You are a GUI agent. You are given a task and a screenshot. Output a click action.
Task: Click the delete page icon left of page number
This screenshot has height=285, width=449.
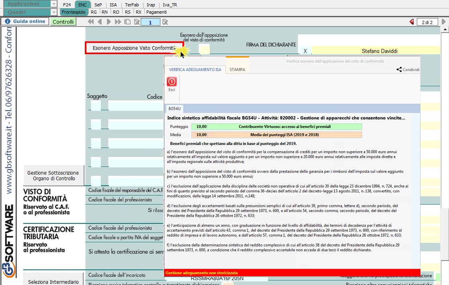click(x=137, y=22)
